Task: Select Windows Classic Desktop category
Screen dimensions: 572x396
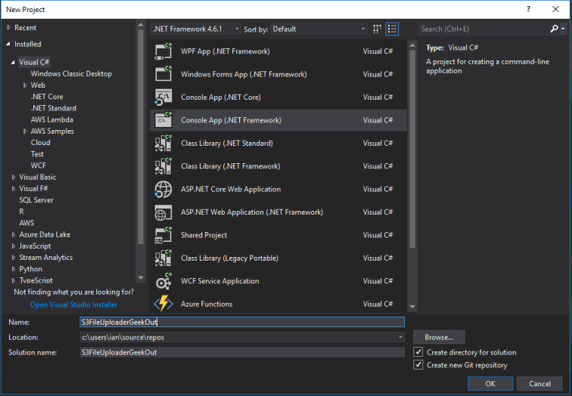Action: click(x=71, y=73)
